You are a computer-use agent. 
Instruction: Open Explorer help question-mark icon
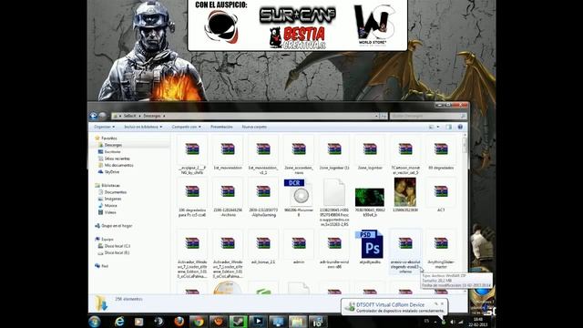(460, 127)
